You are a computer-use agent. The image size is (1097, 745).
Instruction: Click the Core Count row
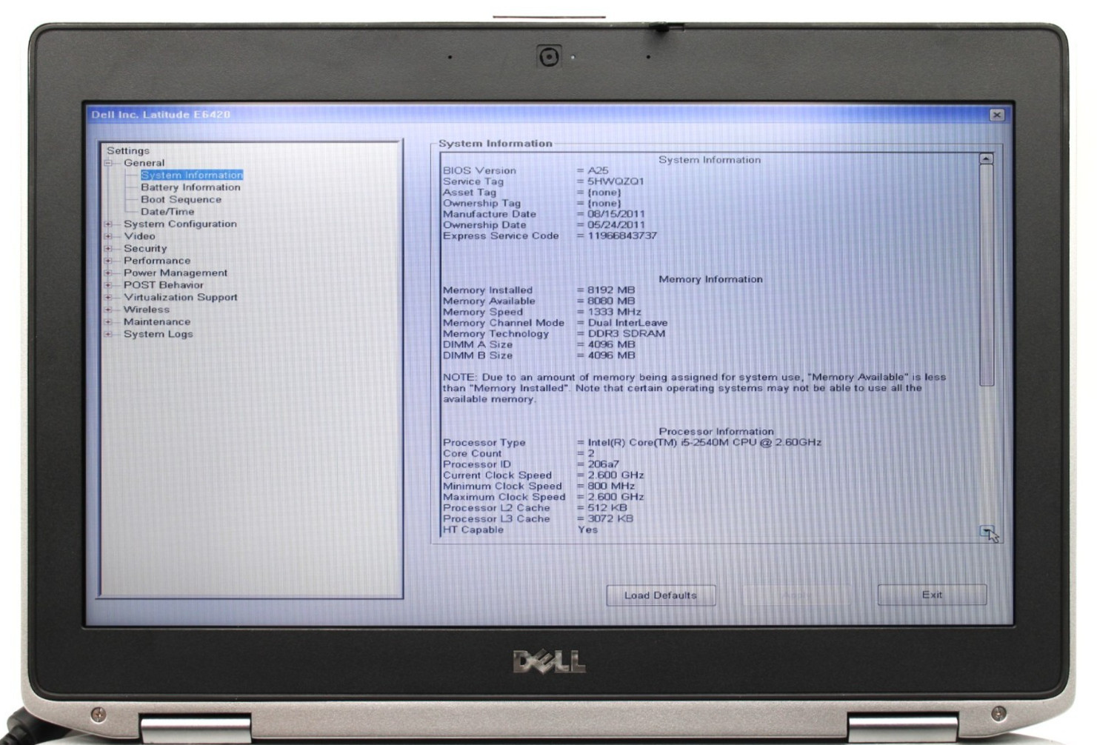point(519,454)
